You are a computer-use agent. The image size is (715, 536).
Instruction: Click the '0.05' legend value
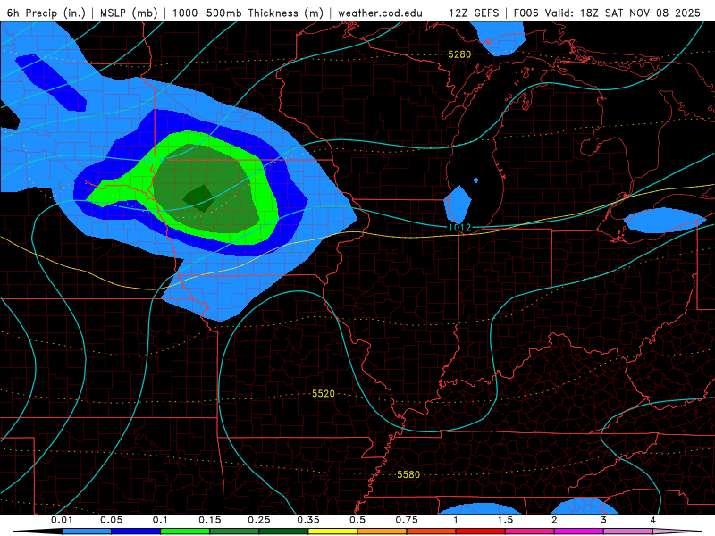point(111,520)
